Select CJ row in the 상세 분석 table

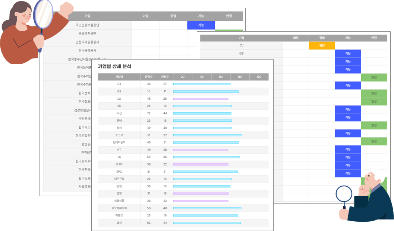[183, 84]
